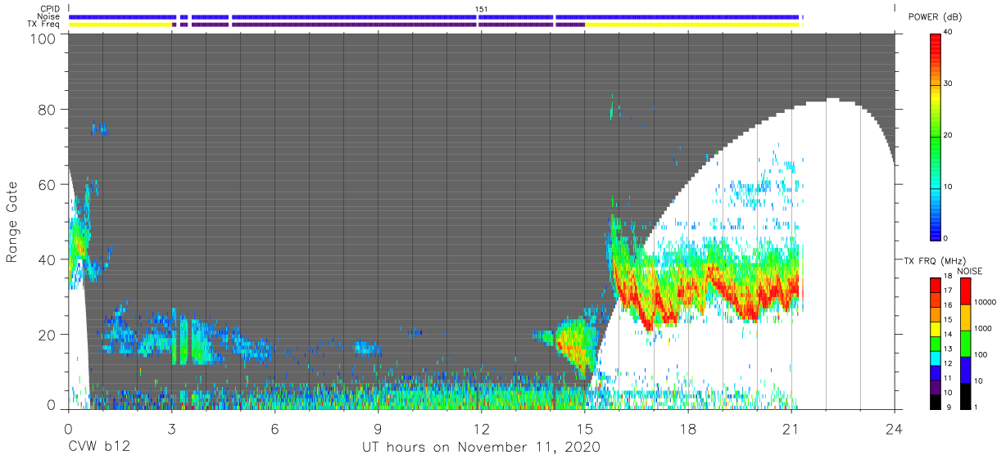
Task: Click the yellow TX Freq bar segment after 15 UT
Action: pyautogui.click(x=693, y=25)
